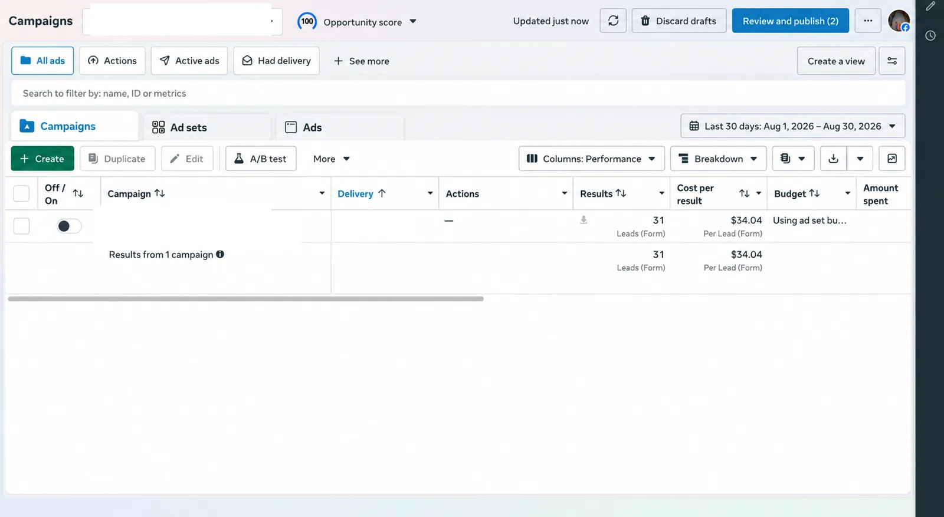Click the horizontal table scrollbar
This screenshot has height=517, width=944.
pos(245,299)
